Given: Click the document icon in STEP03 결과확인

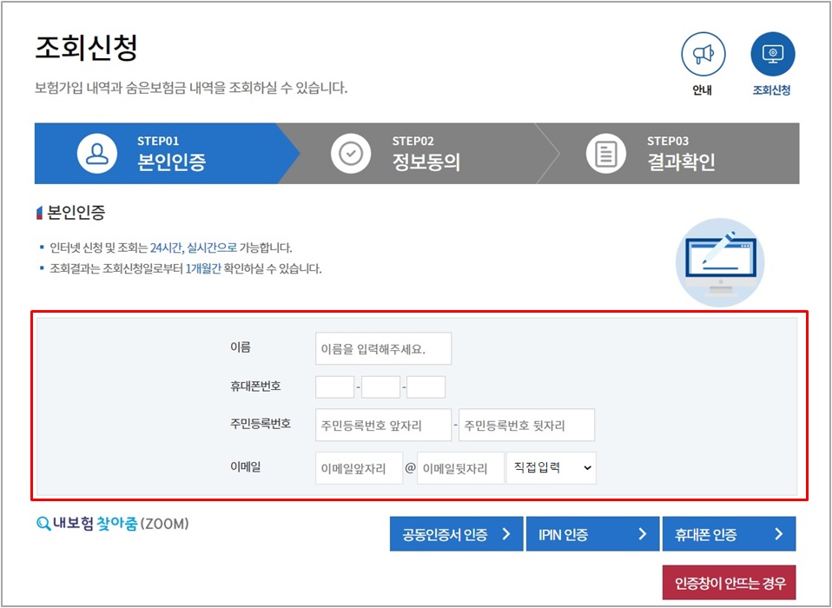Looking at the screenshot, I should tap(604, 153).
